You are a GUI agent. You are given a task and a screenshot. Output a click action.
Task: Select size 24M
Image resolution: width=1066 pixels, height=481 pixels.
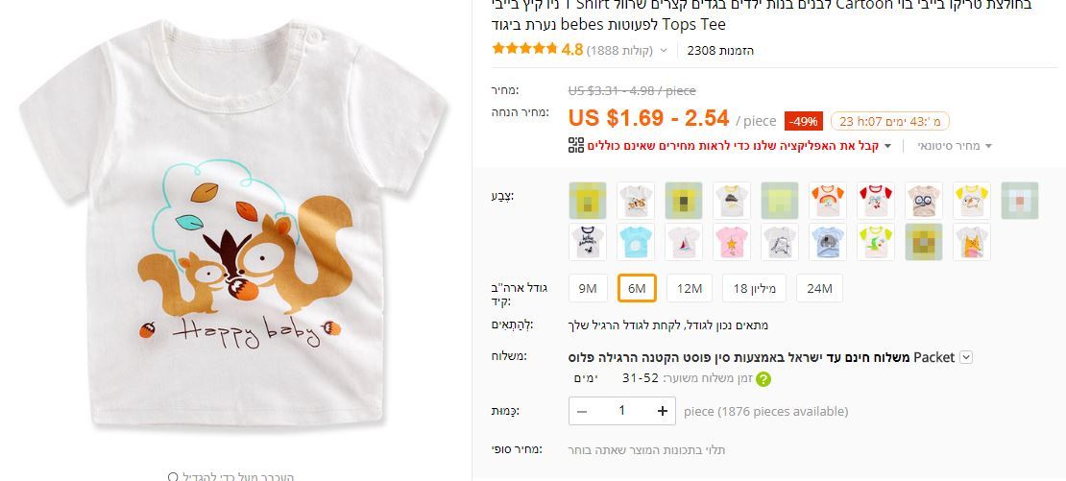pyautogui.click(x=820, y=288)
